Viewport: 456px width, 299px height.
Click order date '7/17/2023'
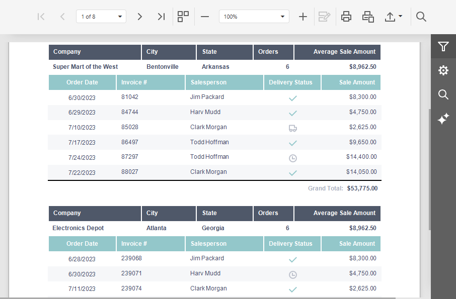pos(82,143)
